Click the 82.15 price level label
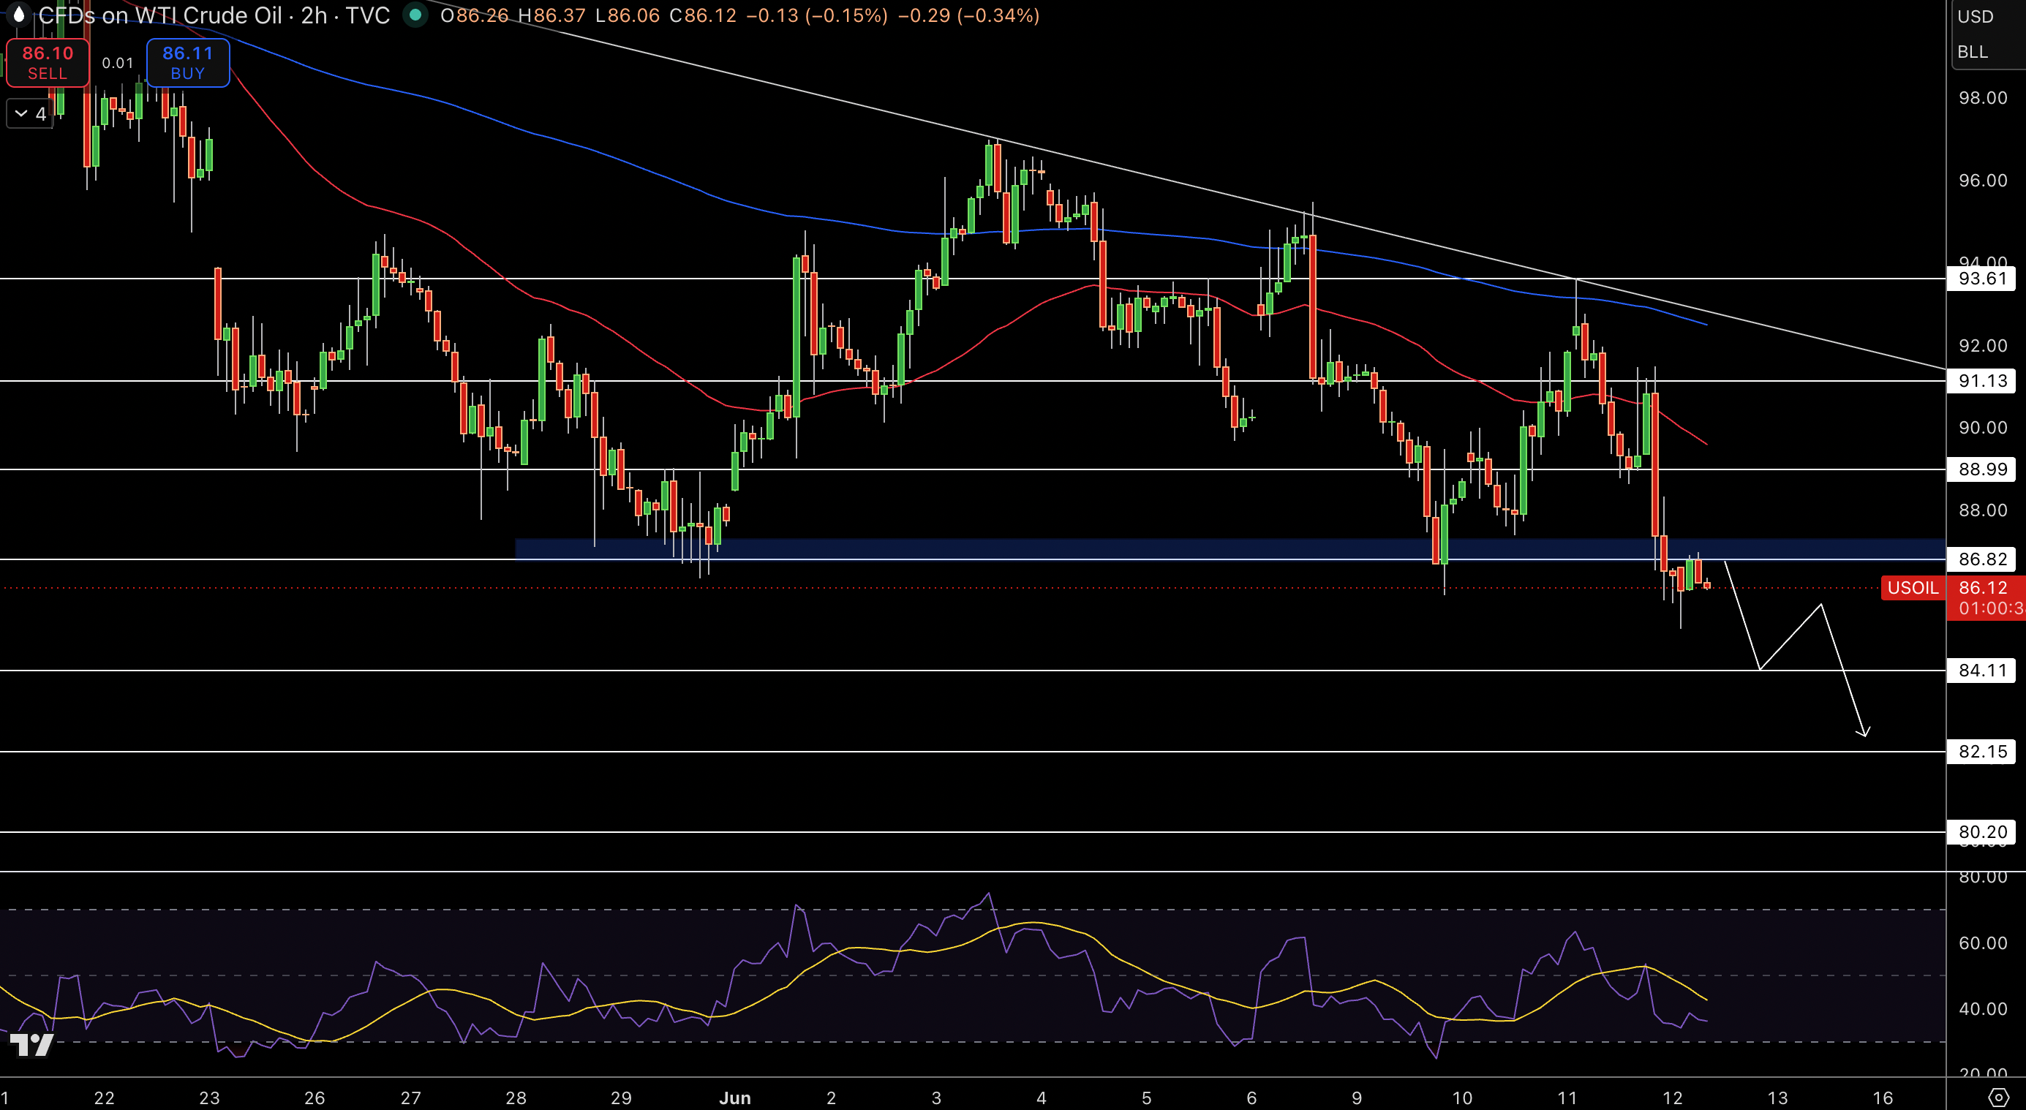This screenshot has width=2026, height=1110. click(x=1981, y=752)
